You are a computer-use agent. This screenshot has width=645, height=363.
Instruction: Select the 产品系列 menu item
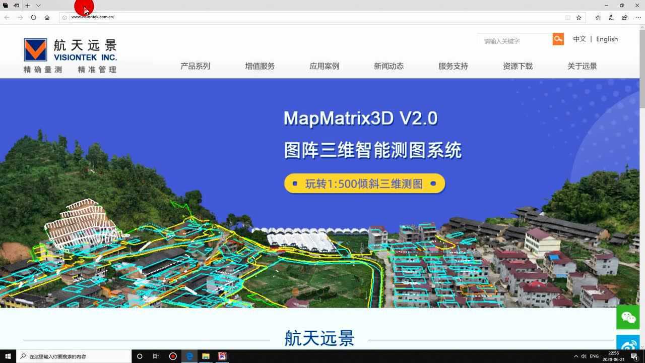tap(195, 66)
